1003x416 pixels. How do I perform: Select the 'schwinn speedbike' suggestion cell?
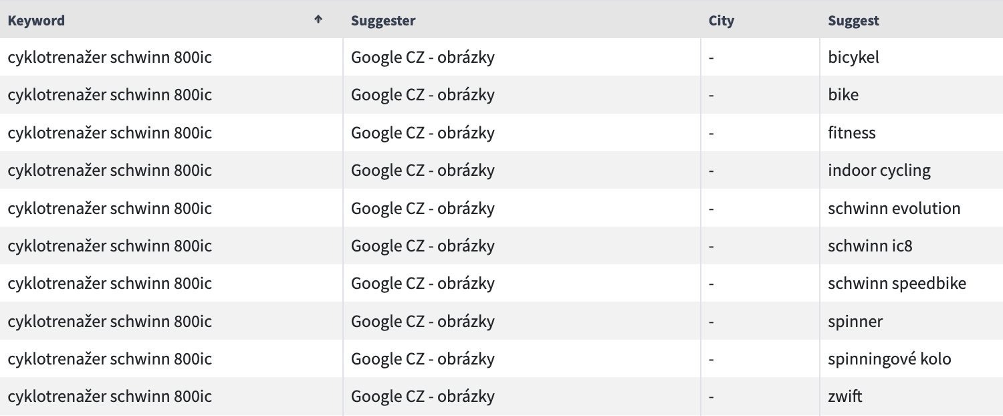pyautogui.click(x=911, y=283)
